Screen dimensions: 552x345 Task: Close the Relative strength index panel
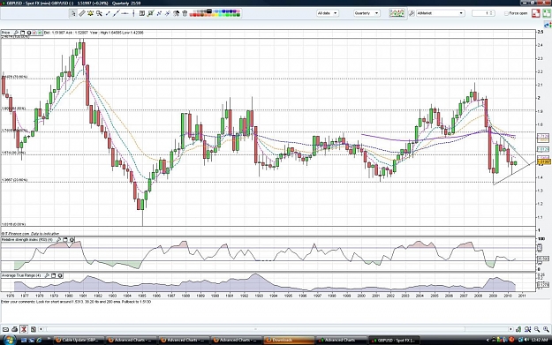click(x=72, y=240)
